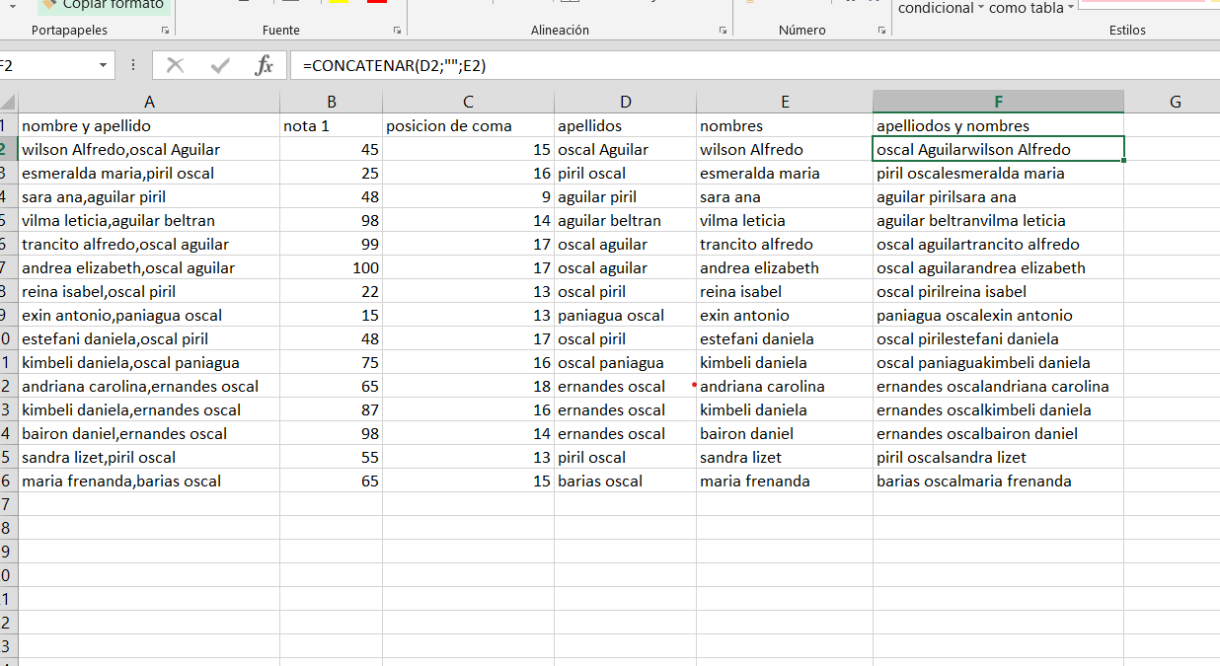Select column B by its header
1220x666 pixels.
(331, 102)
